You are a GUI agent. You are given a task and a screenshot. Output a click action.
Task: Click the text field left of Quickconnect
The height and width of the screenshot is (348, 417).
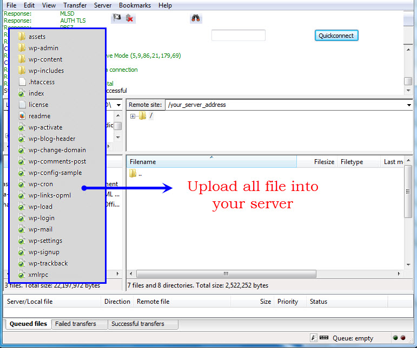click(x=238, y=36)
